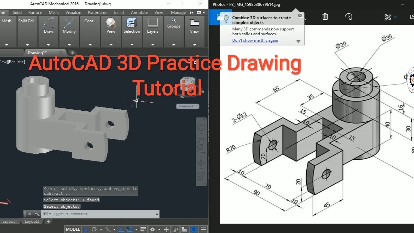Open the Visualize ribbon tab
The image size is (414, 233).
click(x=73, y=13)
